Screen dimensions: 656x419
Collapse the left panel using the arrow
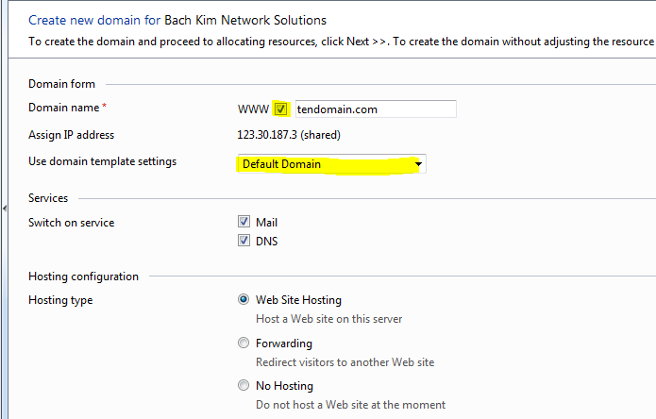point(5,208)
